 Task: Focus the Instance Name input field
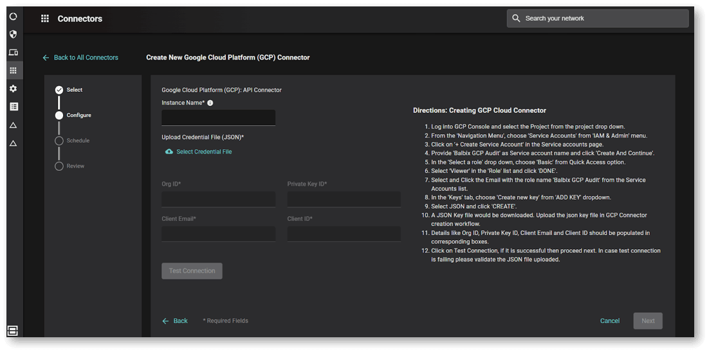218,118
